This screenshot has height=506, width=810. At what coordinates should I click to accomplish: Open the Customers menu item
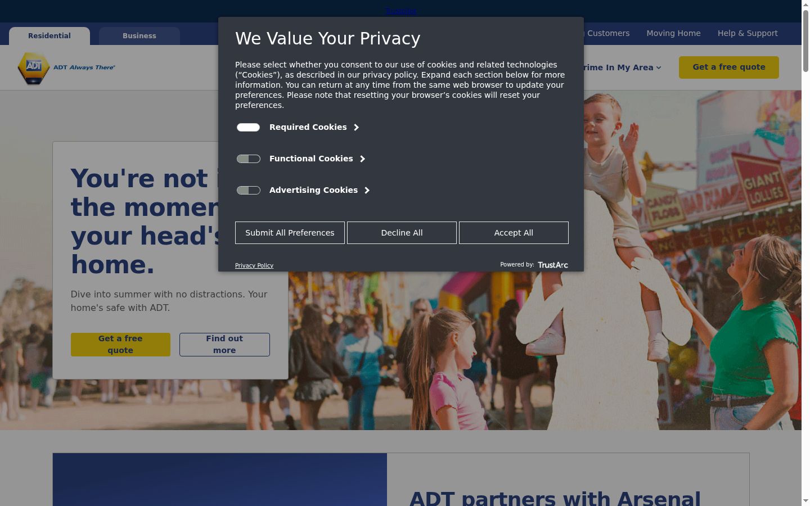pos(607,33)
